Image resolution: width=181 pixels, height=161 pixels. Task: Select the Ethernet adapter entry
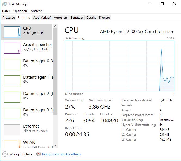pos(27,130)
